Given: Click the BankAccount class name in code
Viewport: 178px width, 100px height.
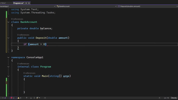Looking at the screenshot, I should coord(29,22).
